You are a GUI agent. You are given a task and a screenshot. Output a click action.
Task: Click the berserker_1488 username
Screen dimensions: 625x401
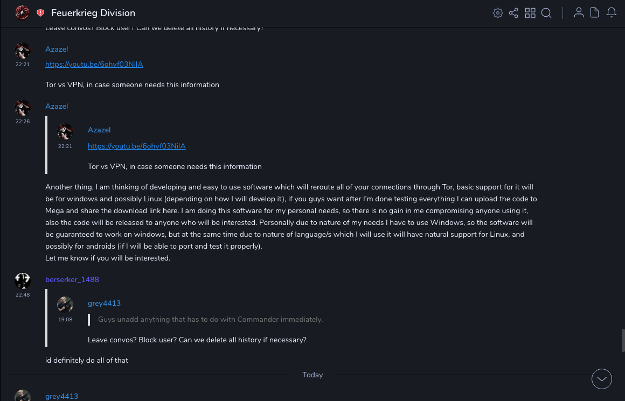click(72, 279)
